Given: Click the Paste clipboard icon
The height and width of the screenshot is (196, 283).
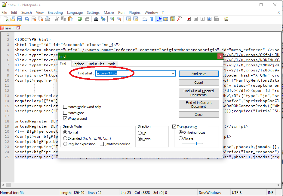Looking at the screenshot, I should (x=71, y=19).
